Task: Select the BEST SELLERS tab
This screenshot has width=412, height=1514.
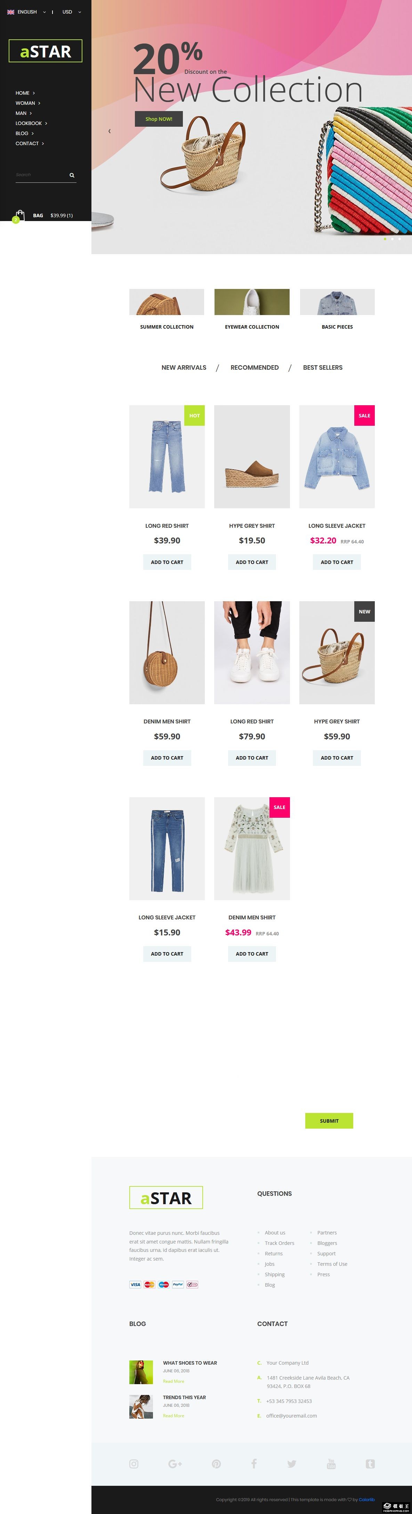Action: pos(323,367)
